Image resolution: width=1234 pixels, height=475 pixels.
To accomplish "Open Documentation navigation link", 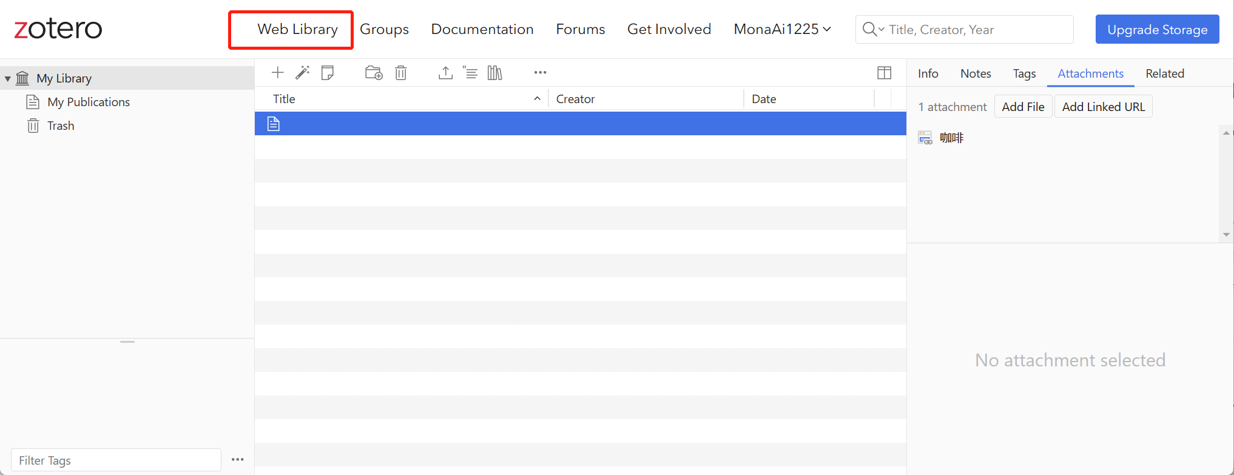I will (x=482, y=29).
